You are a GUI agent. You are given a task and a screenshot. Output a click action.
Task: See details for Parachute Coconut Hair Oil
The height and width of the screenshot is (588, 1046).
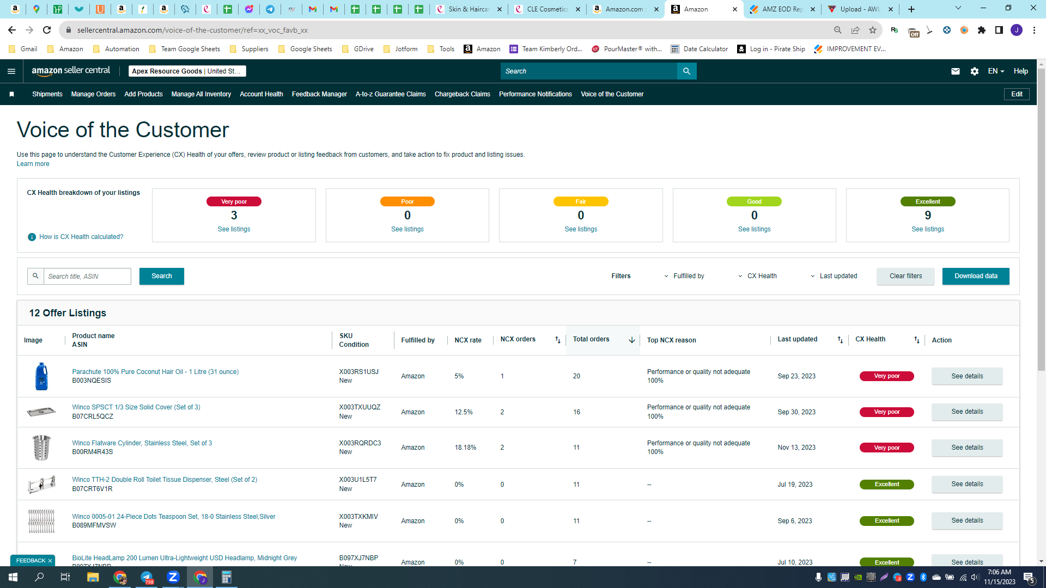pos(967,376)
